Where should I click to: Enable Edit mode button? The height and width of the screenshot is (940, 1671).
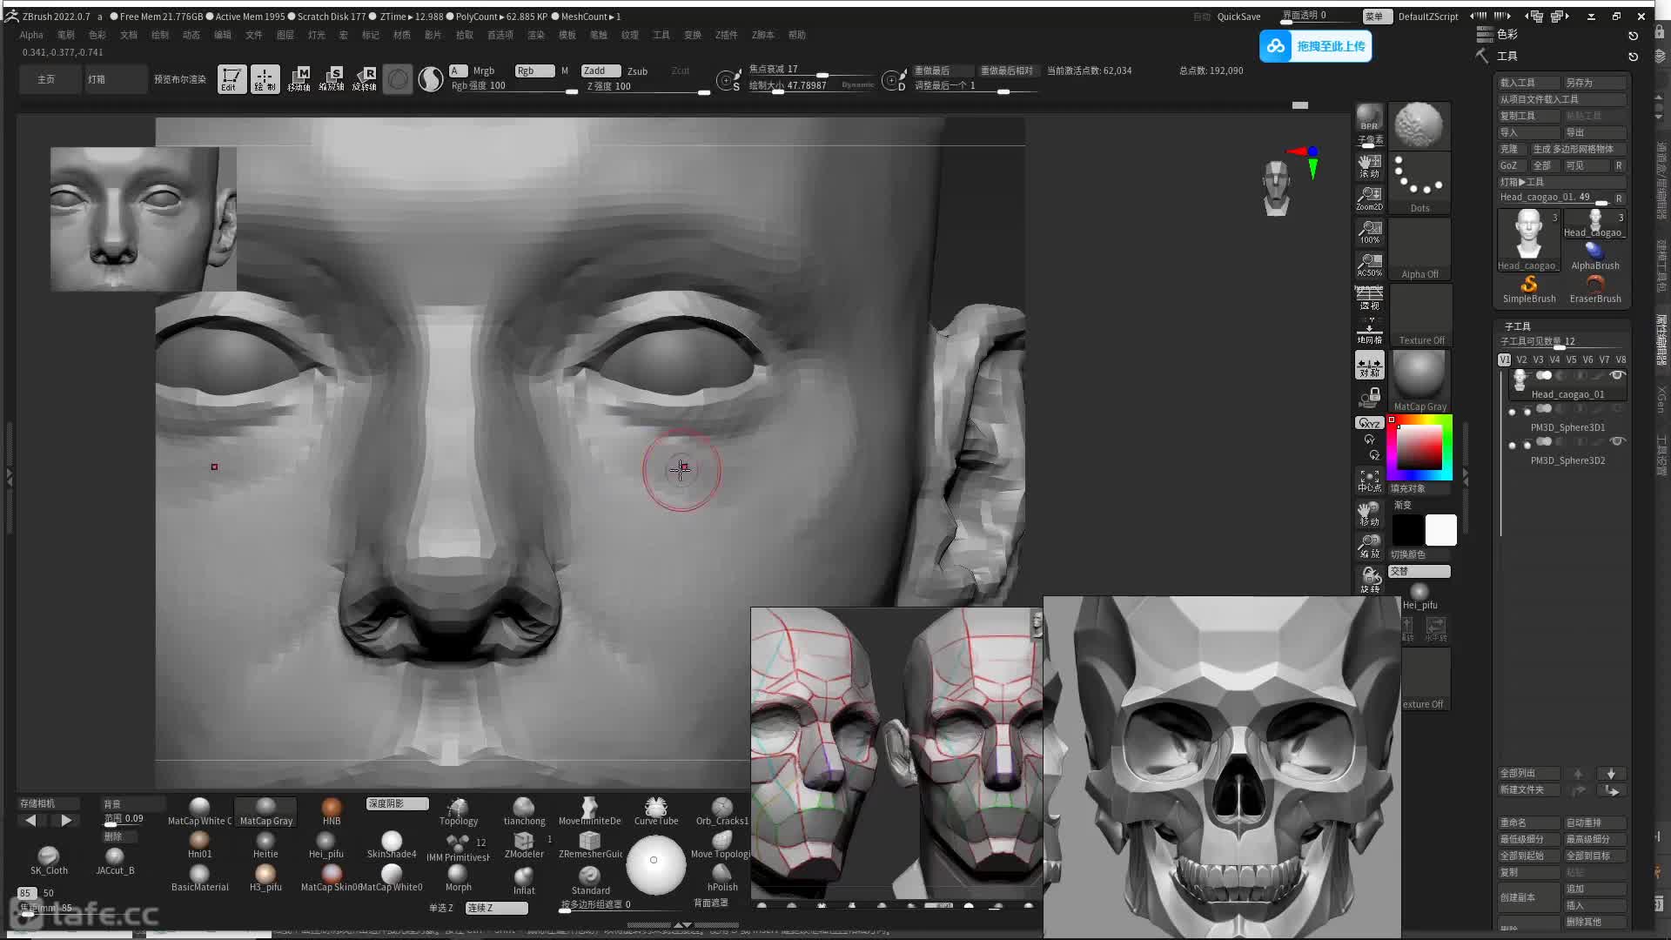(232, 79)
